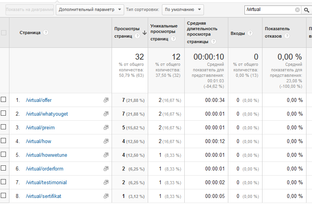Click into the /virtual search field

click(x=269, y=10)
